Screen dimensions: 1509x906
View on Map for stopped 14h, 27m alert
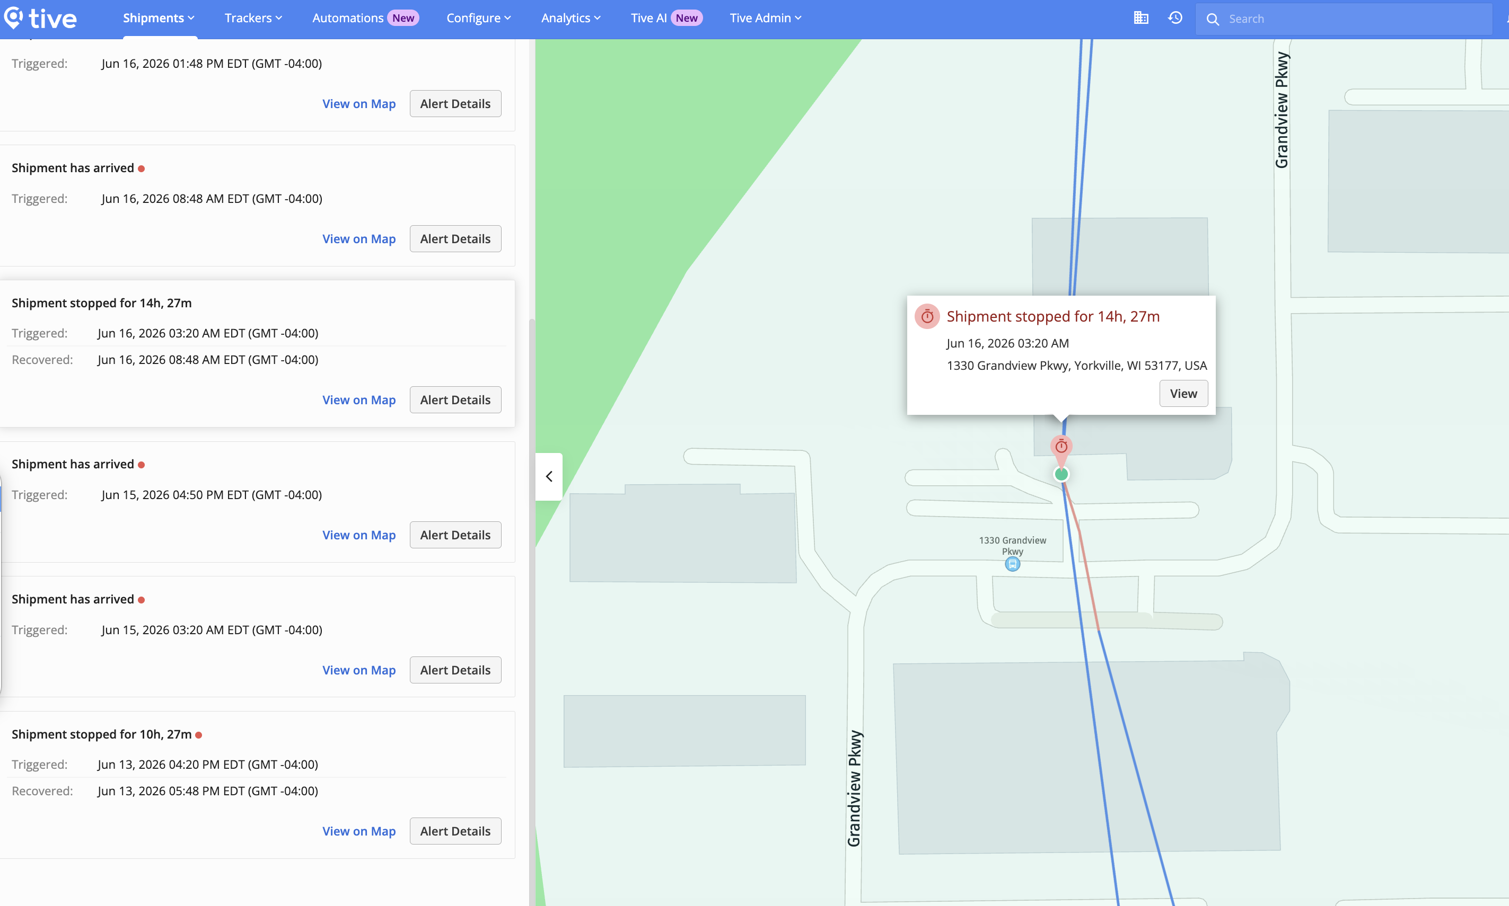(x=359, y=400)
